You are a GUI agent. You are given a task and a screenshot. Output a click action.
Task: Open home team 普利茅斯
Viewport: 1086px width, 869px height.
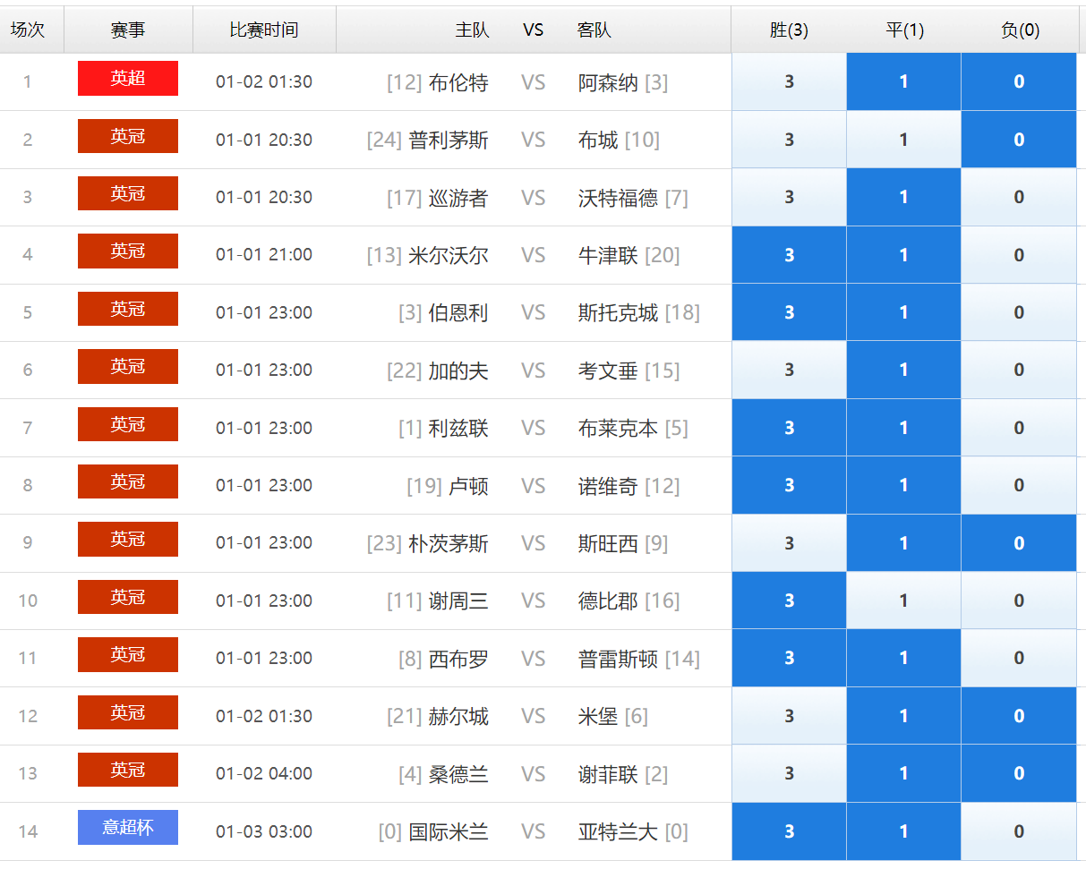pyautogui.click(x=449, y=141)
